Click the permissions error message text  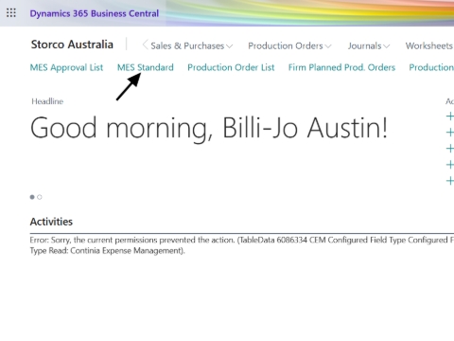click(x=242, y=245)
